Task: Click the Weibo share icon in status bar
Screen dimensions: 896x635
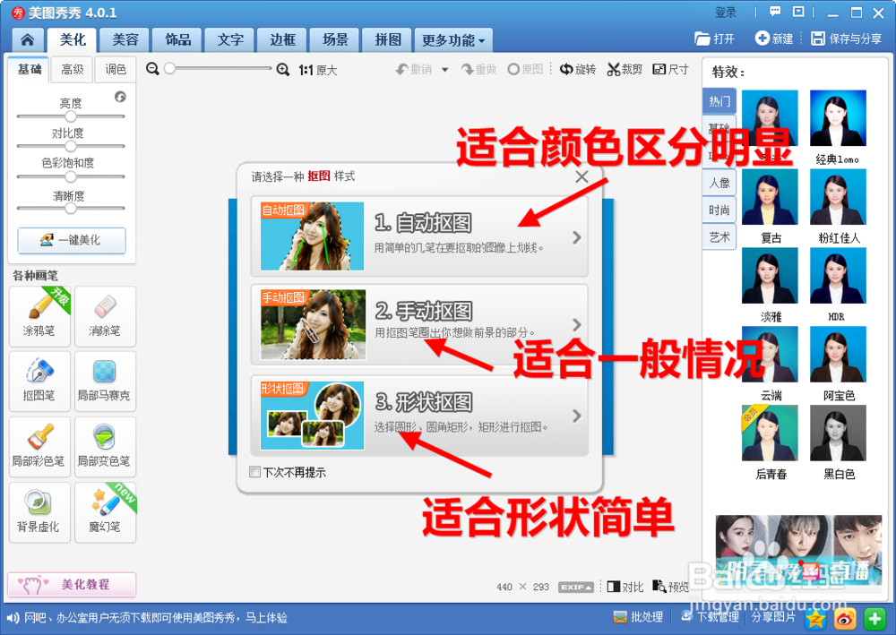Action: 845,619
